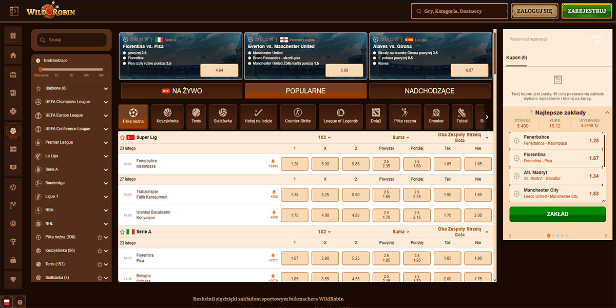Open the help question mark icon
Viewport: 616px width, 308px height.
tap(20, 302)
